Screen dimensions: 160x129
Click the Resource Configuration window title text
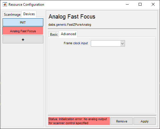(x=26, y=5)
